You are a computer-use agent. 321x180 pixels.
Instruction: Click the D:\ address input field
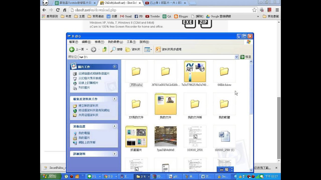coord(158,57)
